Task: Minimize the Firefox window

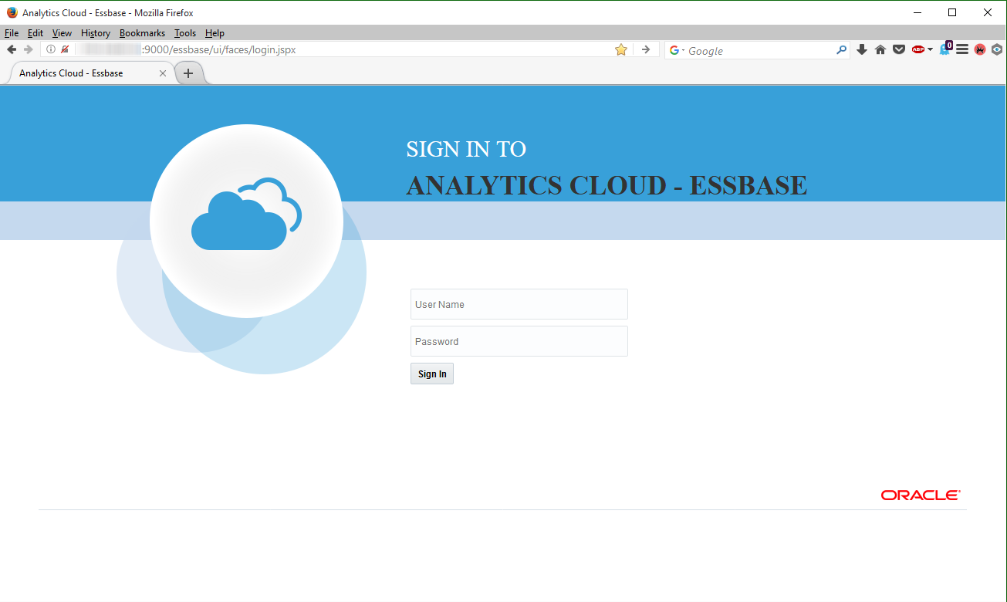Action: pyautogui.click(x=917, y=12)
